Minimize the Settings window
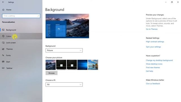Screen dimensions: 181x102 (166, 2)
